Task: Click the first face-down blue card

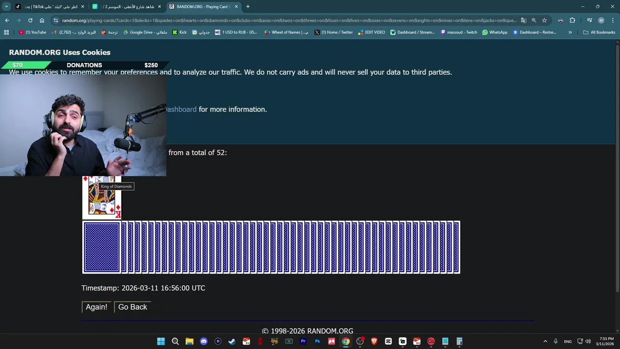Action: [x=102, y=247]
